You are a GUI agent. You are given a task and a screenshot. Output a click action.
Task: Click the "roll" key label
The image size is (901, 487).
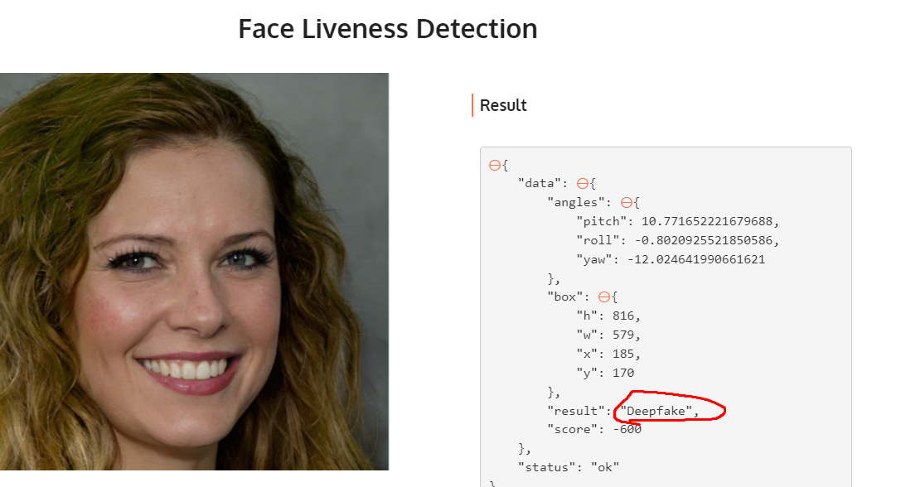click(598, 241)
